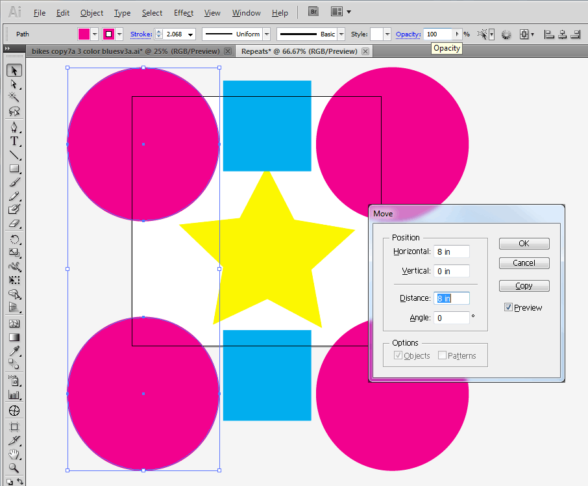Click the magenta fill color swatch
The width and height of the screenshot is (588, 486).
pyautogui.click(x=84, y=34)
